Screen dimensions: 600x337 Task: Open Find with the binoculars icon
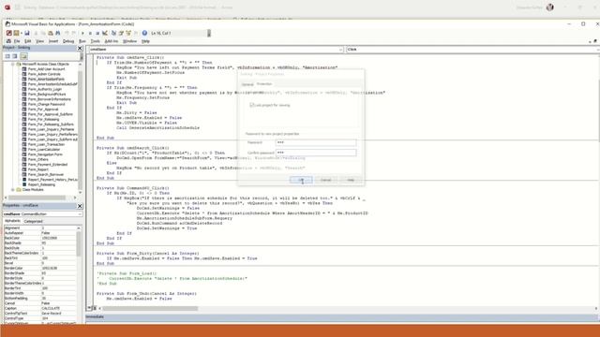pos(58,34)
